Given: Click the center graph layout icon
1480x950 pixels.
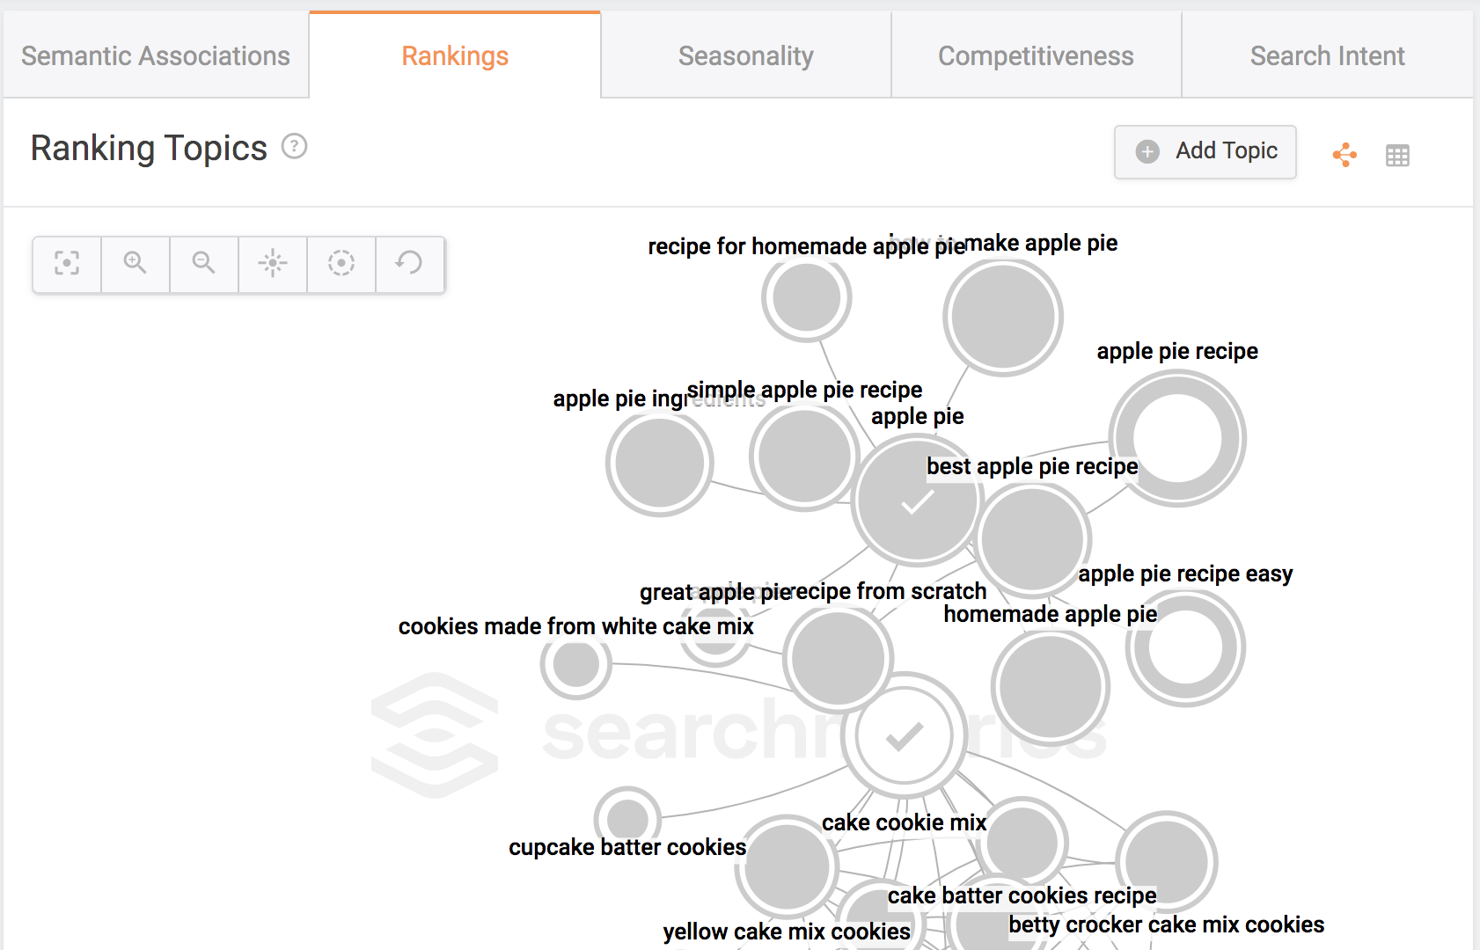Looking at the screenshot, I should (273, 263).
